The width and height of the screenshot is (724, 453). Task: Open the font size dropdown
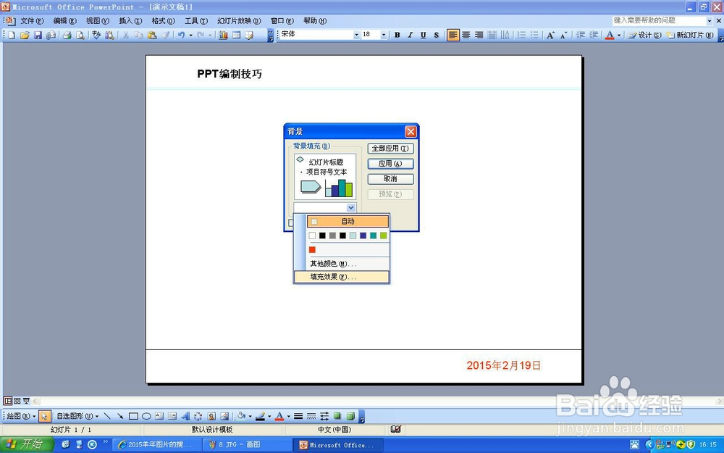[x=383, y=35]
